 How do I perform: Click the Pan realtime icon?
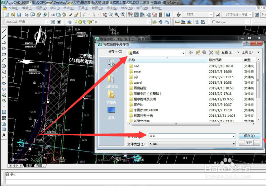point(105,15)
